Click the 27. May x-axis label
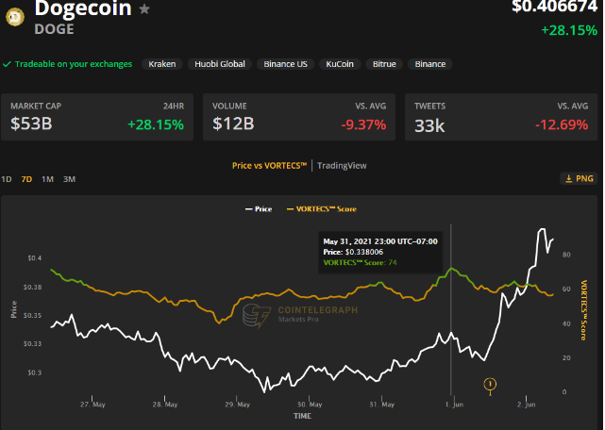Image resolution: width=605 pixels, height=430 pixels. (92, 405)
